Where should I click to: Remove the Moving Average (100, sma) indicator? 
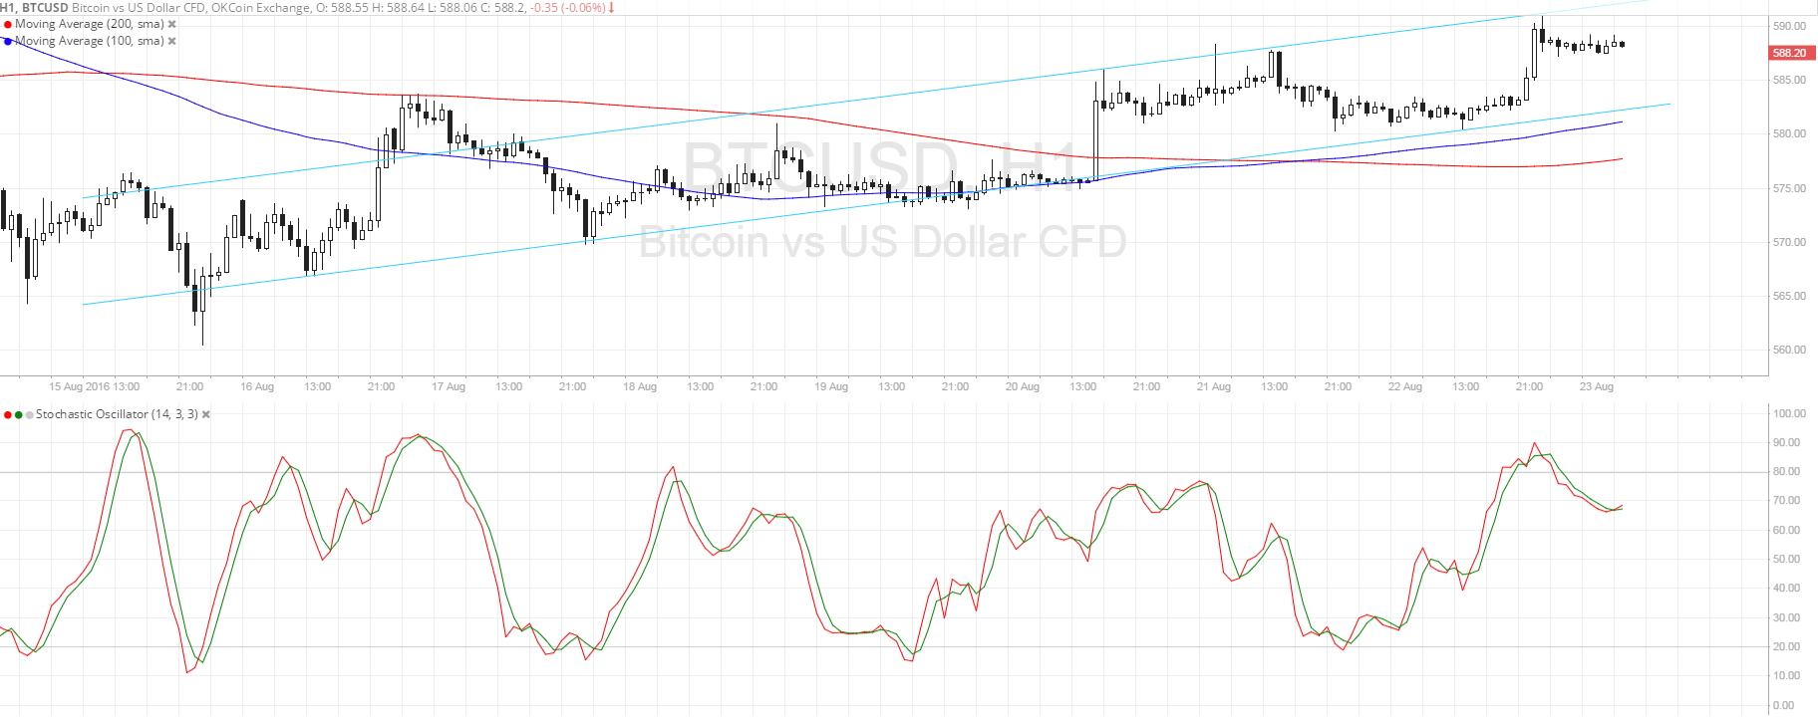pos(172,41)
